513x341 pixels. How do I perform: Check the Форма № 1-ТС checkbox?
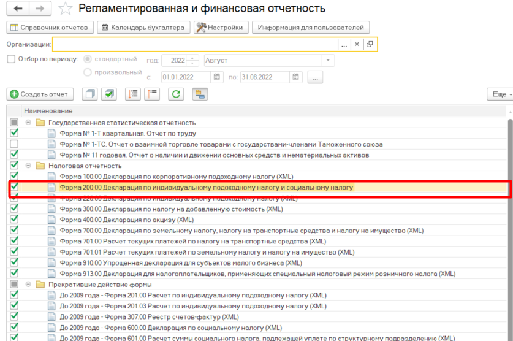pyautogui.click(x=14, y=144)
